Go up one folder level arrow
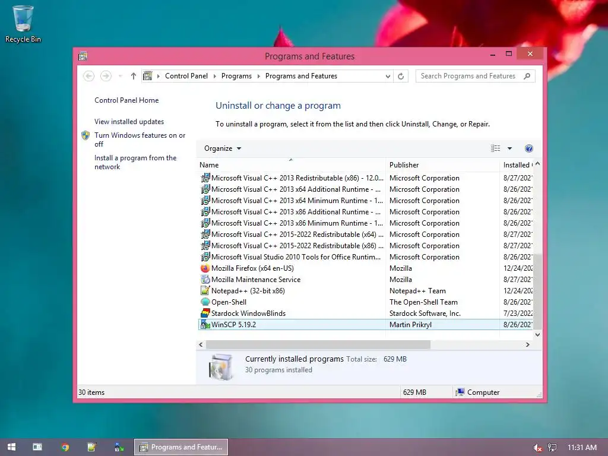Viewport: 608px width, 456px height. click(134, 76)
